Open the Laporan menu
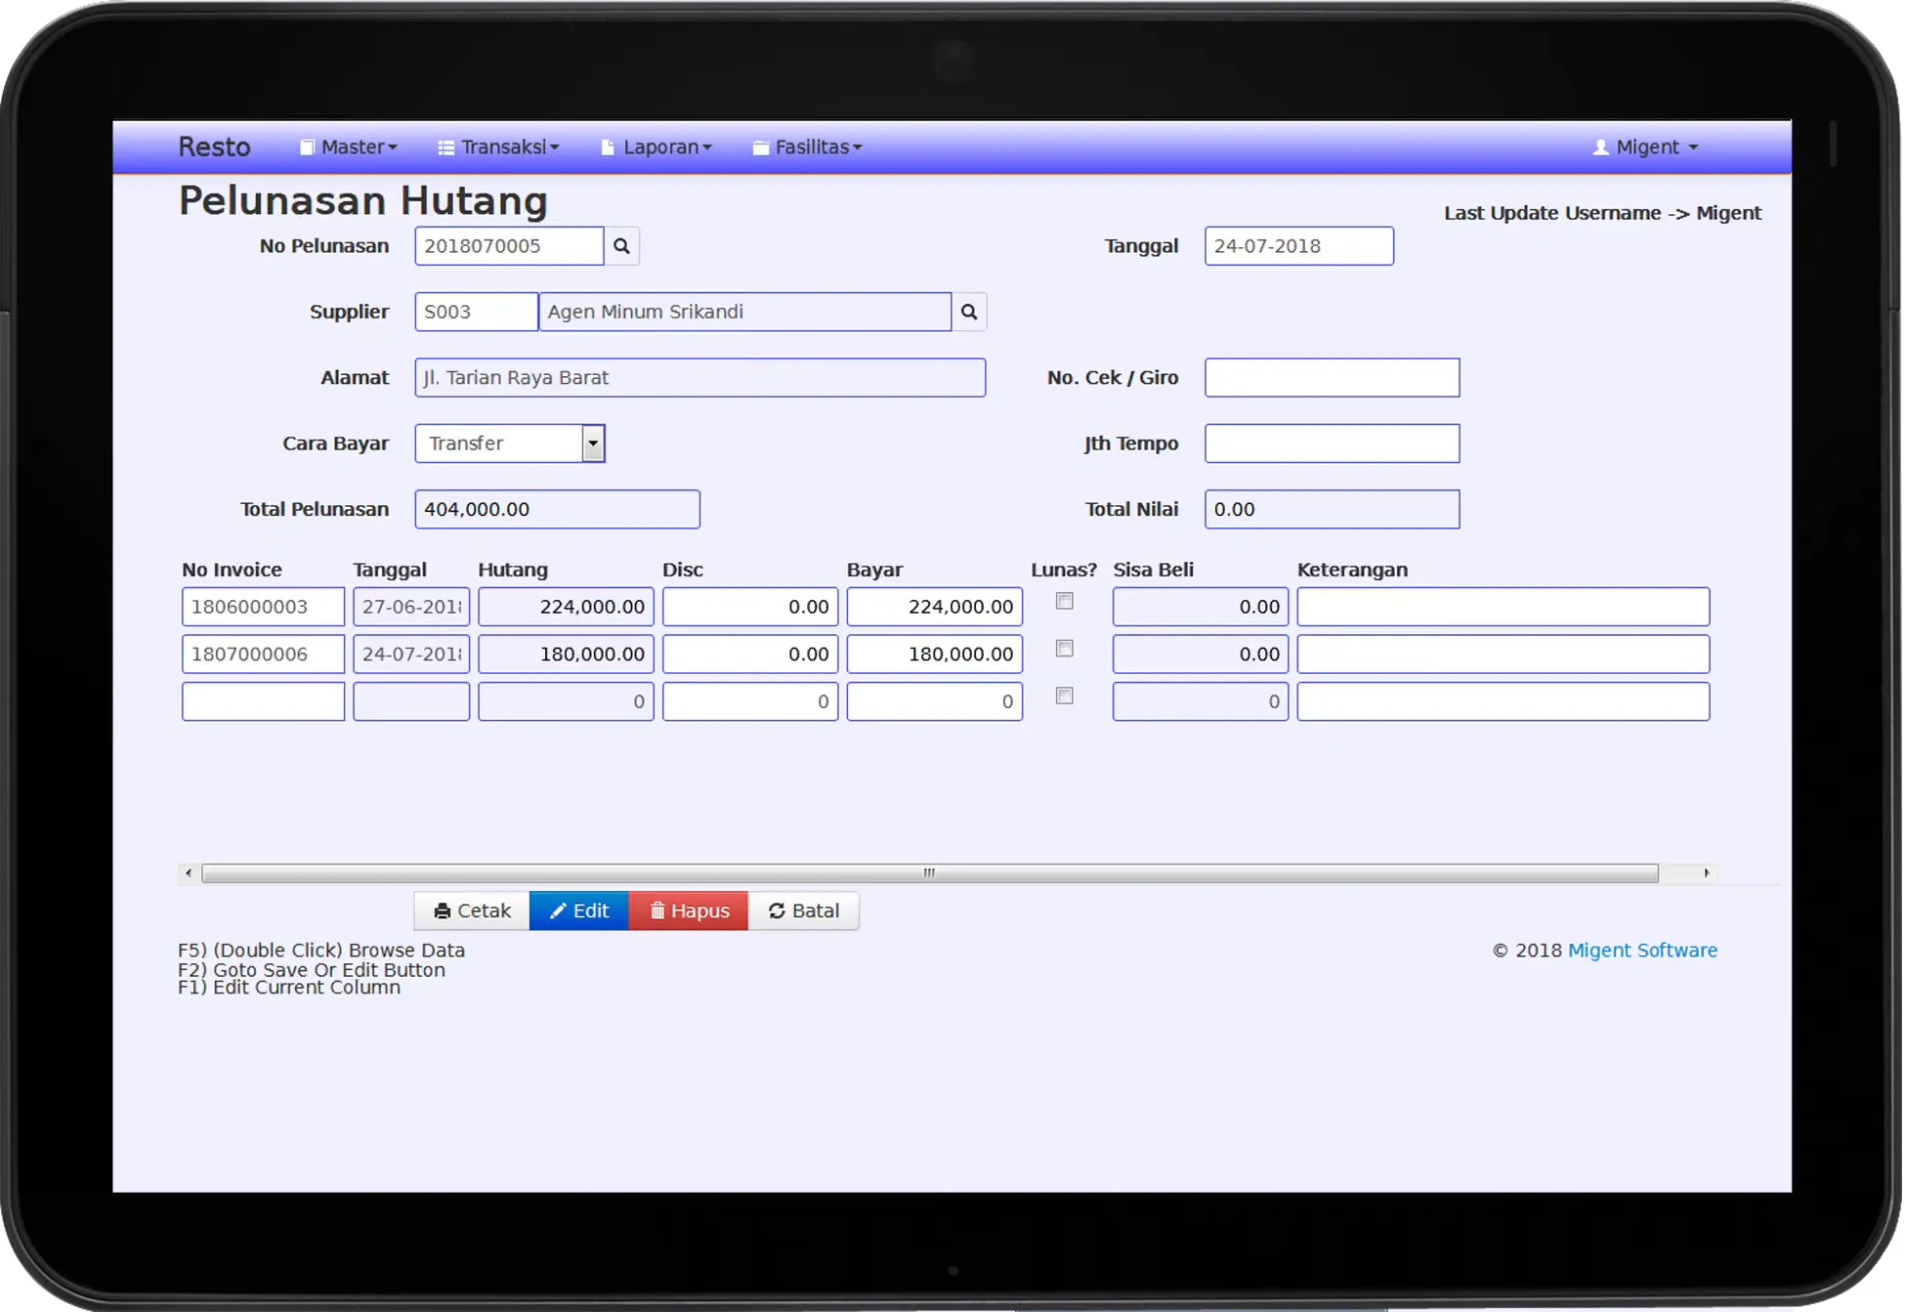1905x1312 pixels. pyautogui.click(x=656, y=148)
